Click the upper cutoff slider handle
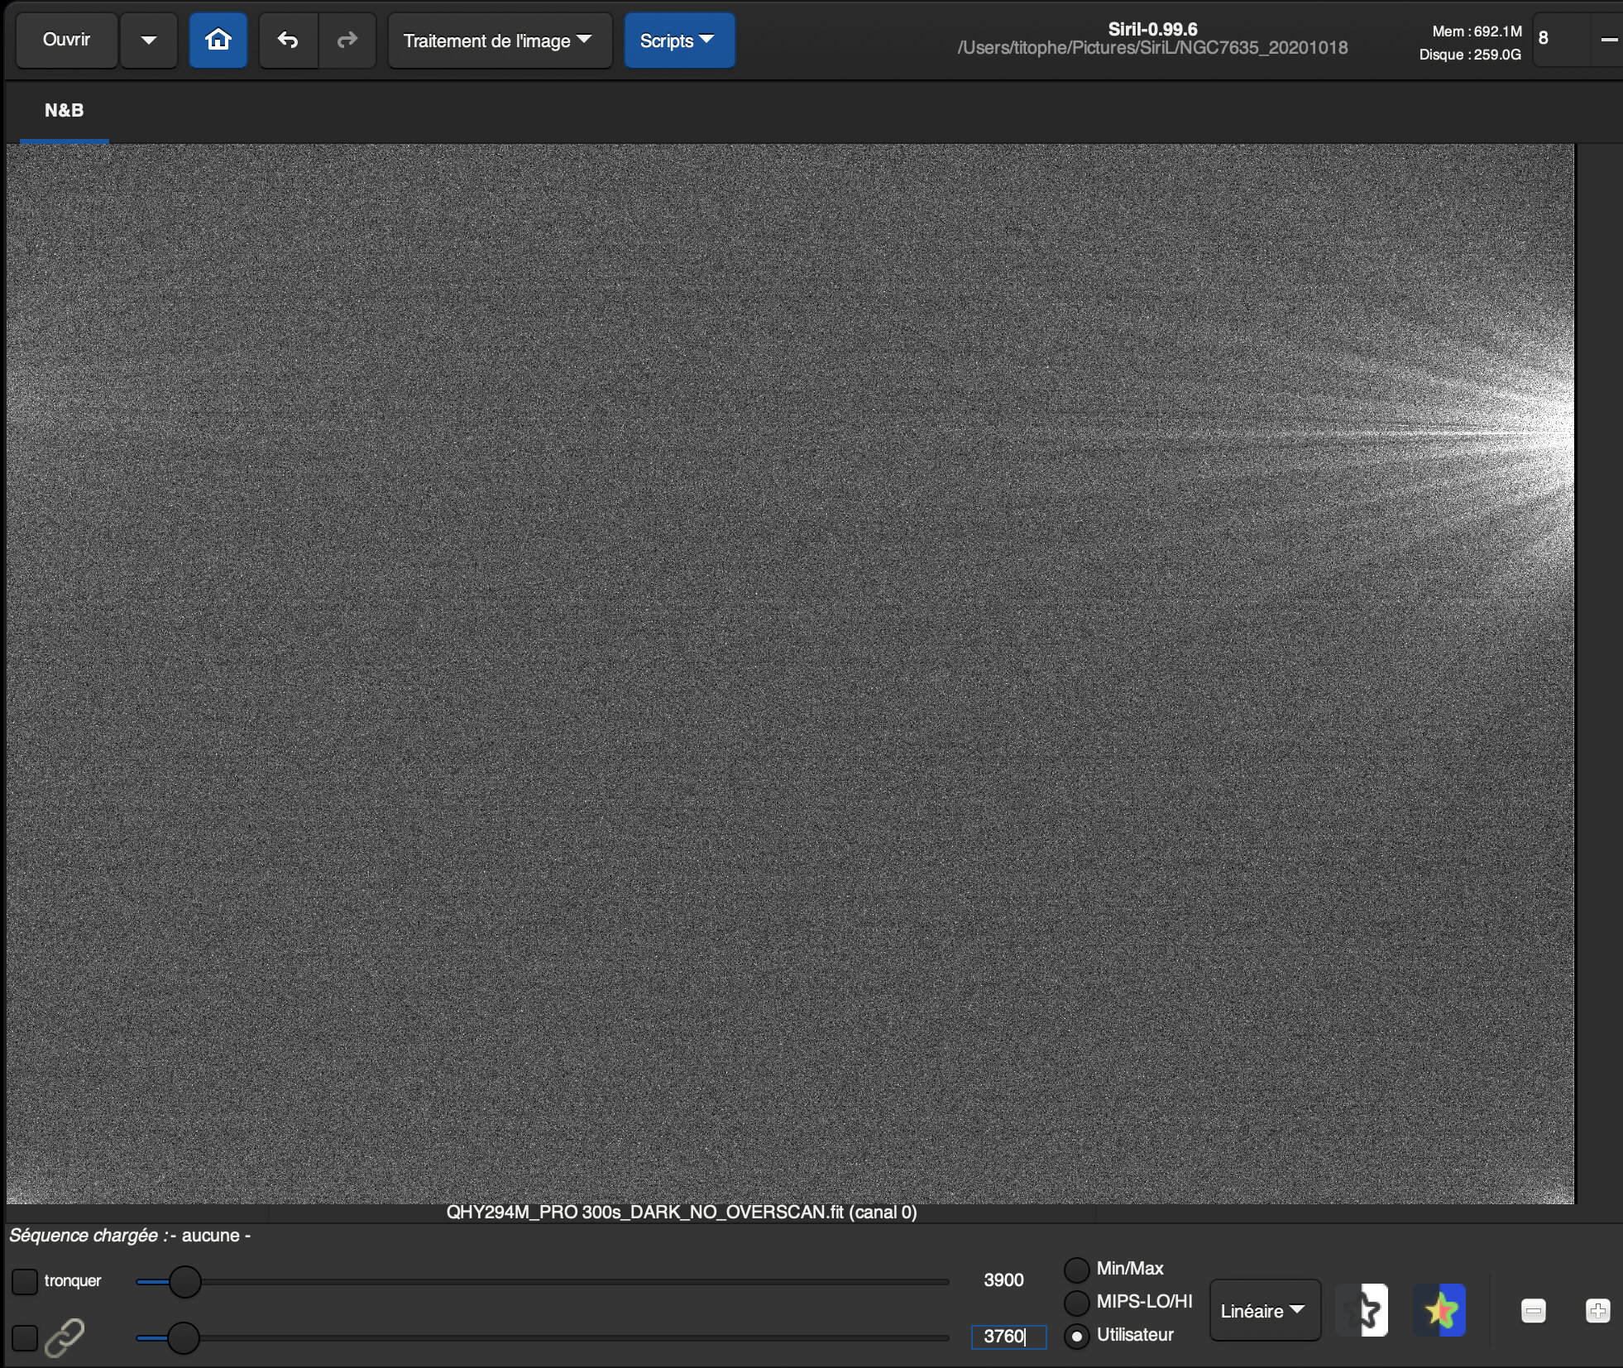The image size is (1623, 1368). [x=185, y=1282]
